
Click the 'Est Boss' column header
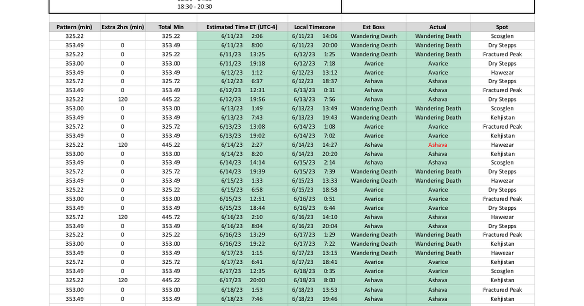pyautogui.click(x=374, y=27)
